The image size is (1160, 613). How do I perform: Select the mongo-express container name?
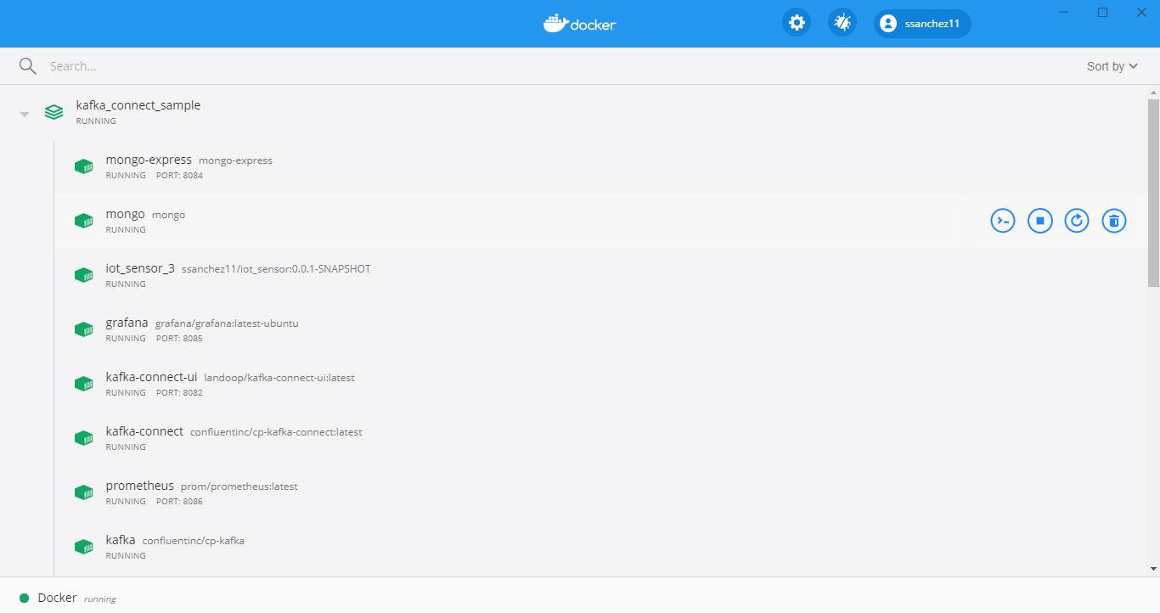pyautogui.click(x=149, y=160)
